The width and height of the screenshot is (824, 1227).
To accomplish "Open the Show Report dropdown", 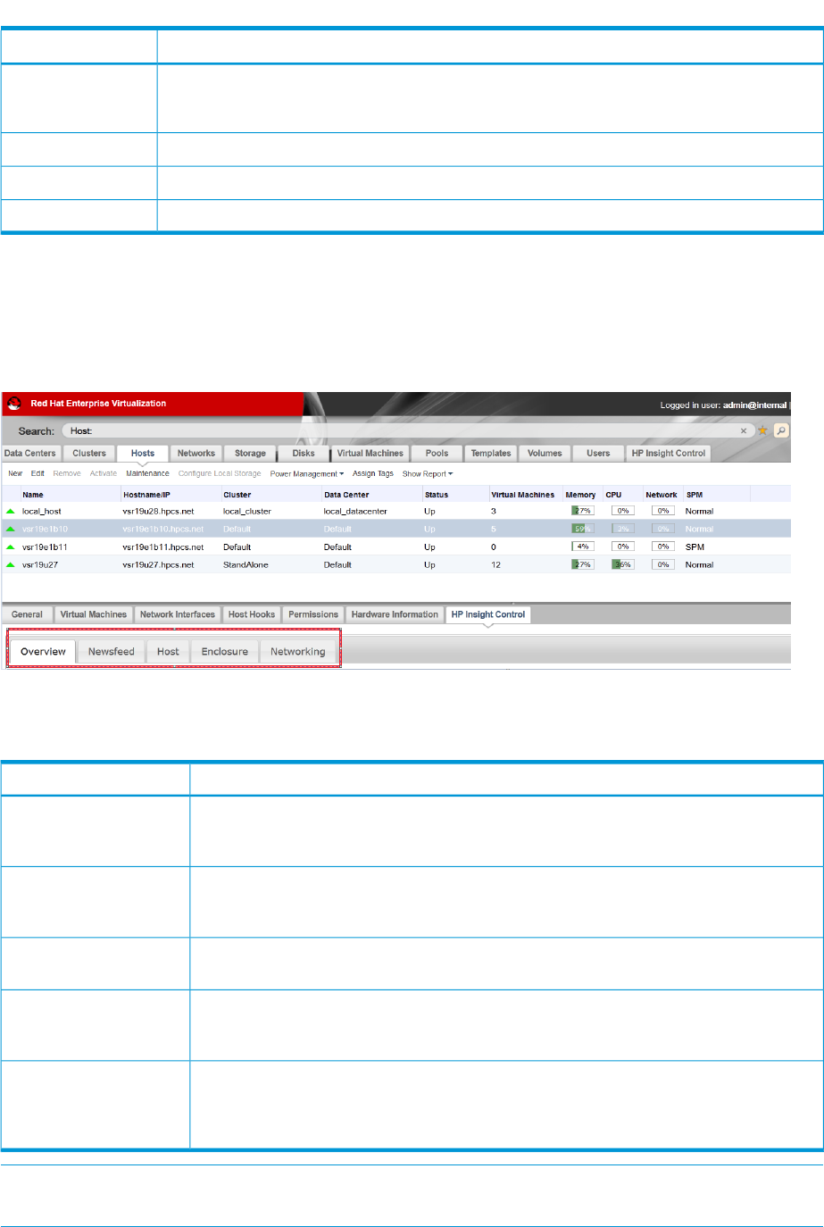I will point(427,474).
